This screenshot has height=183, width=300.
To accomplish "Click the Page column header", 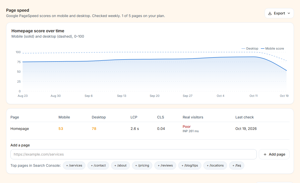I will (14, 117).
